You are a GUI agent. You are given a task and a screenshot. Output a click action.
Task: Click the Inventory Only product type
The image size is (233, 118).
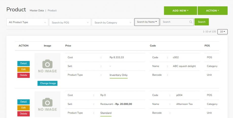pos(119,75)
